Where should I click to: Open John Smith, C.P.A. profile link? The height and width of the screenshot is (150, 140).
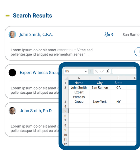tap(36, 34)
